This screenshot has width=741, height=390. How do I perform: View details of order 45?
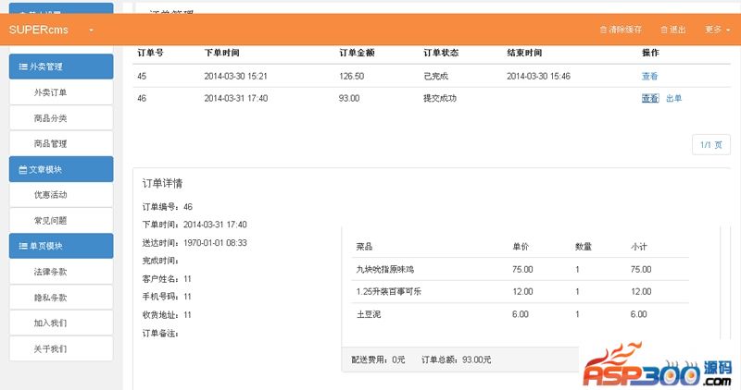649,77
